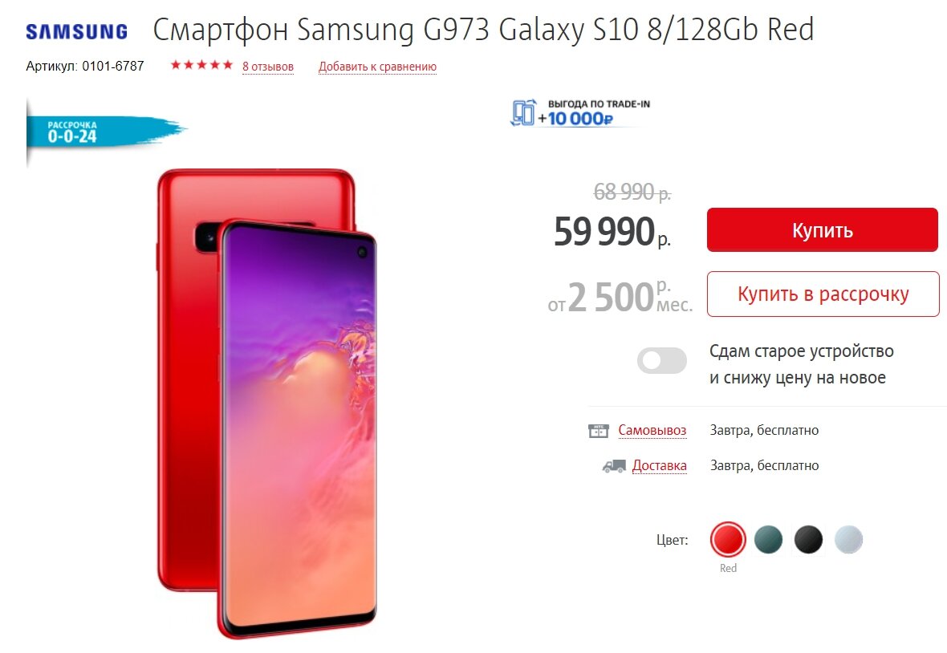This screenshot has height=653, width=947.
Task: Click the Добавить к сравнению link
Action: click(377, 67)
